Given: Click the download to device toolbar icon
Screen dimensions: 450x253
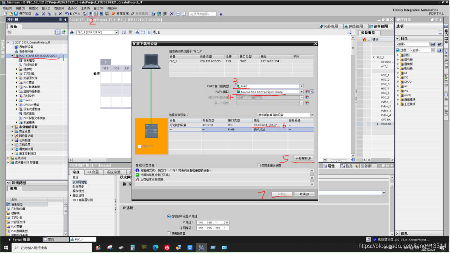Looking at the screenshot, I should click(x=90, y=14).
